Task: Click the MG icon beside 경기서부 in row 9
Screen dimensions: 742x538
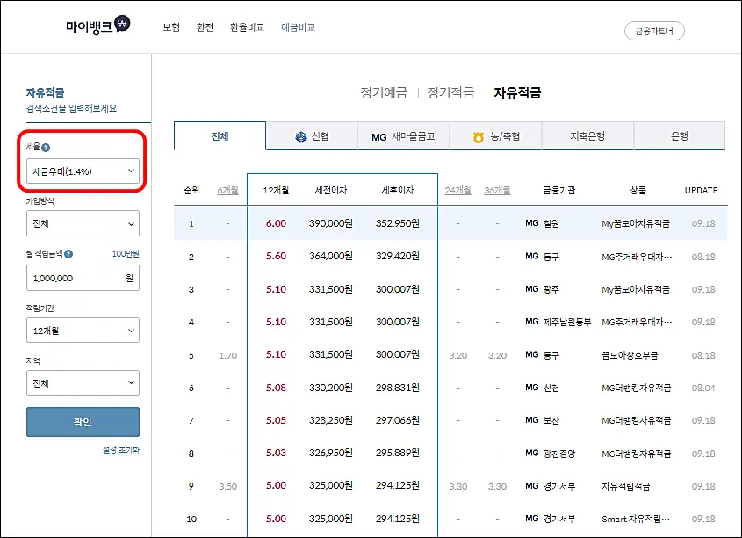Action: point(530,485)
